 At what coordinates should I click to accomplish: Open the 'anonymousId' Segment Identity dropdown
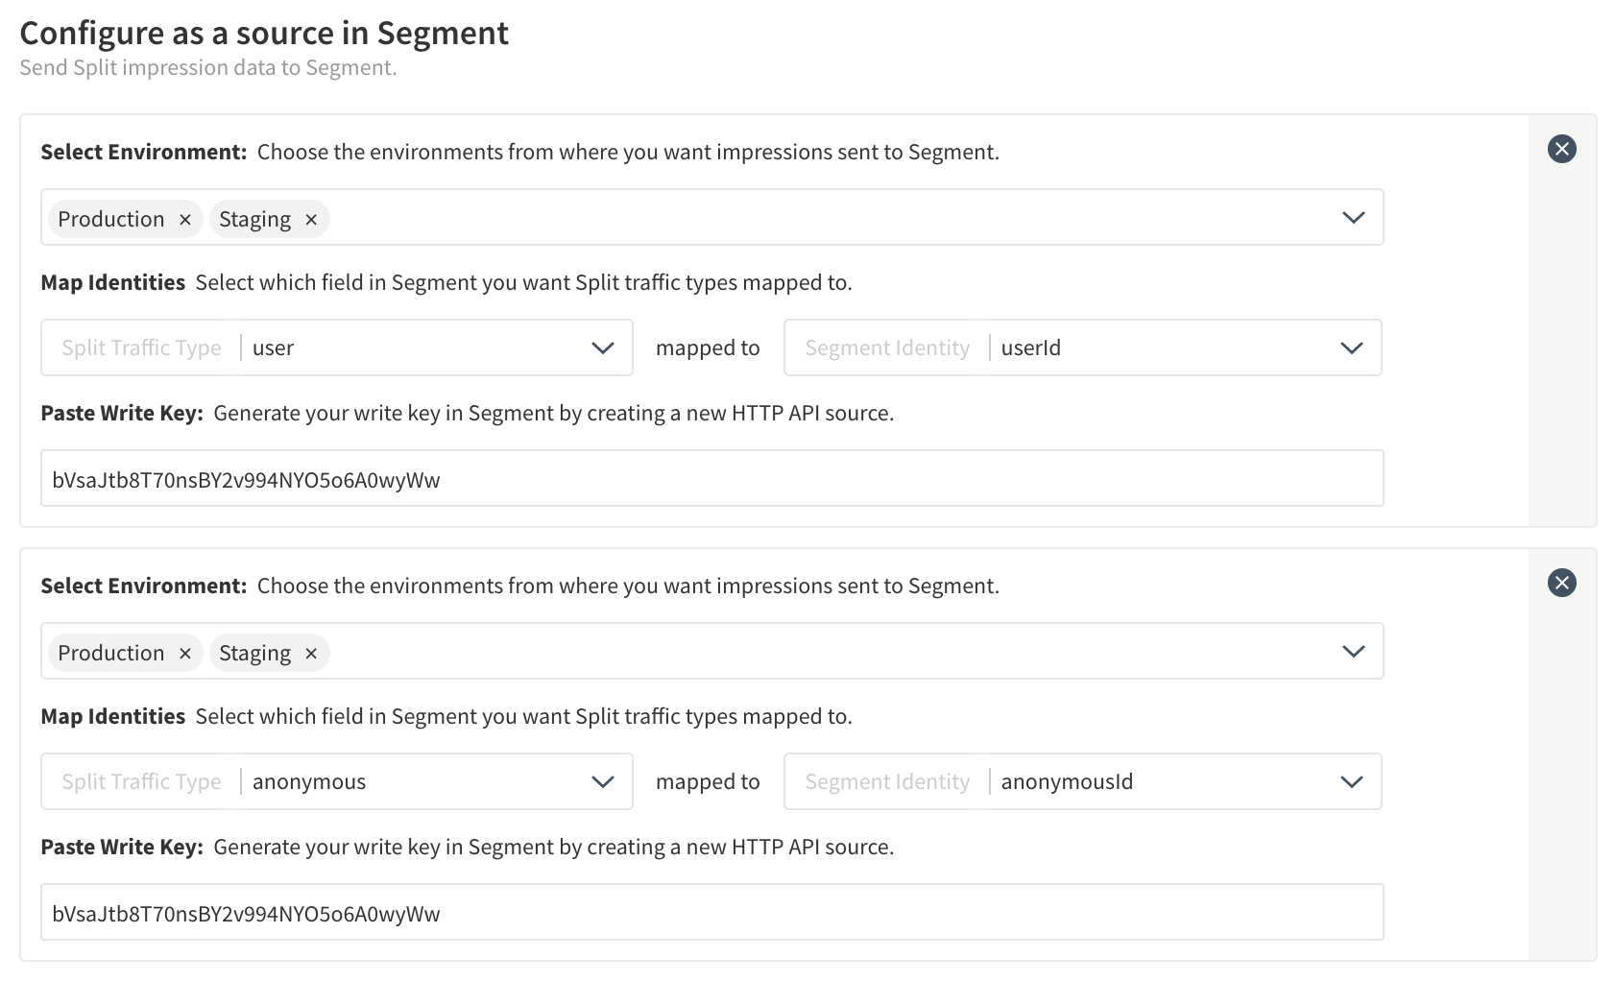pos(1152,781)
